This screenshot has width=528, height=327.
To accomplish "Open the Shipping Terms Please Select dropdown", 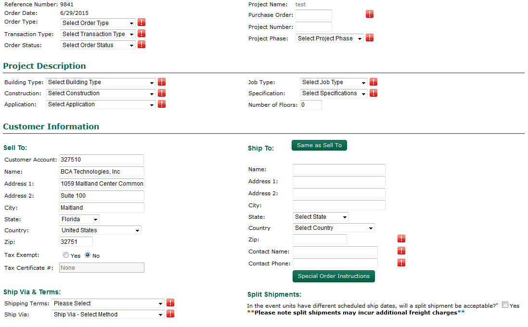I will point(108,303).
